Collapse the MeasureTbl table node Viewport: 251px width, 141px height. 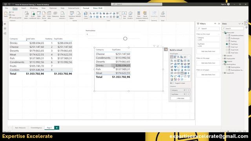223,33
